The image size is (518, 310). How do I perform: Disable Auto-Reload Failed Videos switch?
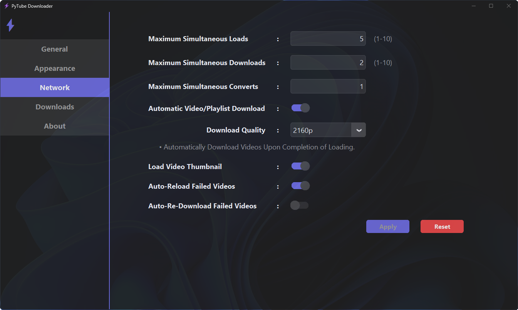[300, 186]
